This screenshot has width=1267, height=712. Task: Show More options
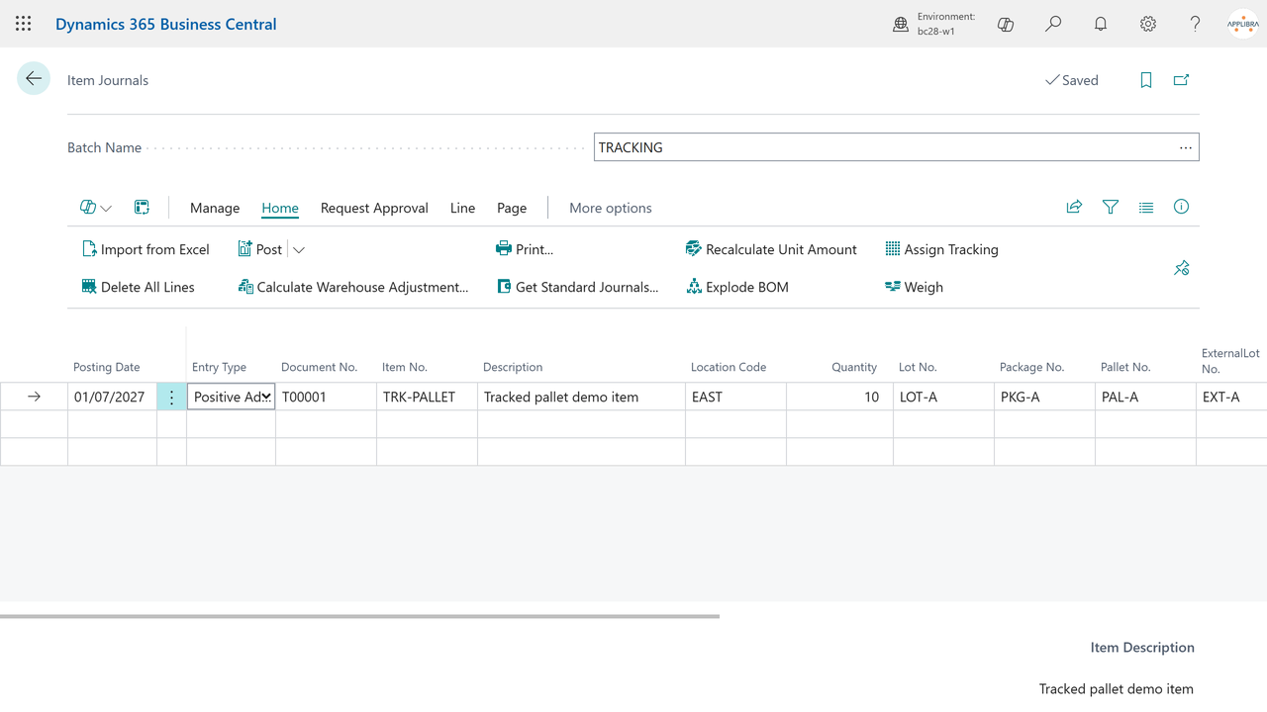(611, 208)
